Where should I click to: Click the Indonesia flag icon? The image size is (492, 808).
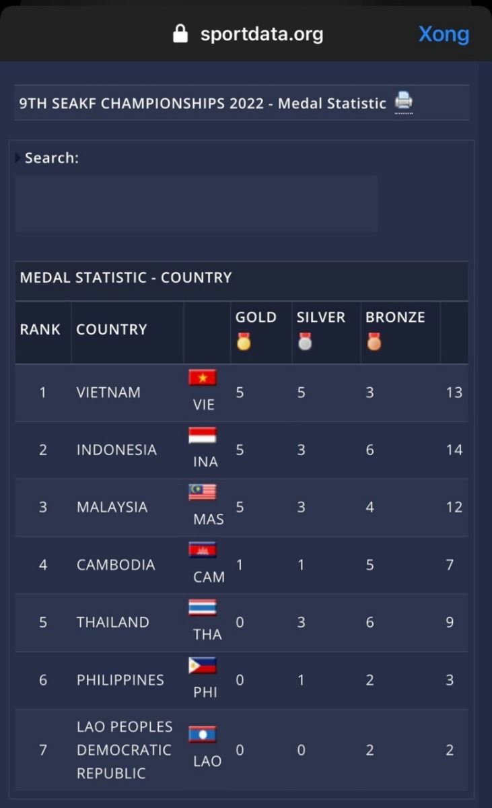pyautogui.click(x=203, y=435)
